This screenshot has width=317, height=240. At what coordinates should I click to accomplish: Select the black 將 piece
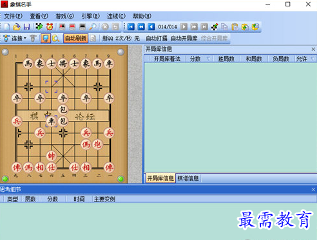pyautogui.click(x=63, y=64)
